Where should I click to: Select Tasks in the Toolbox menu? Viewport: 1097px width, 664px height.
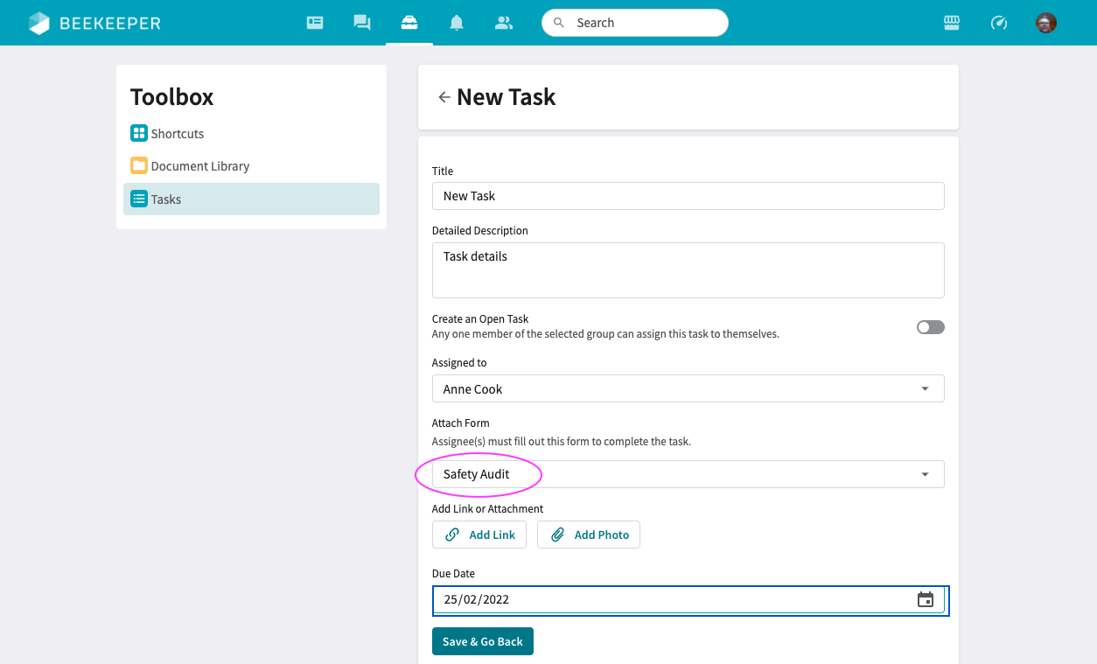pyautogui.click(x=251, y=199)
